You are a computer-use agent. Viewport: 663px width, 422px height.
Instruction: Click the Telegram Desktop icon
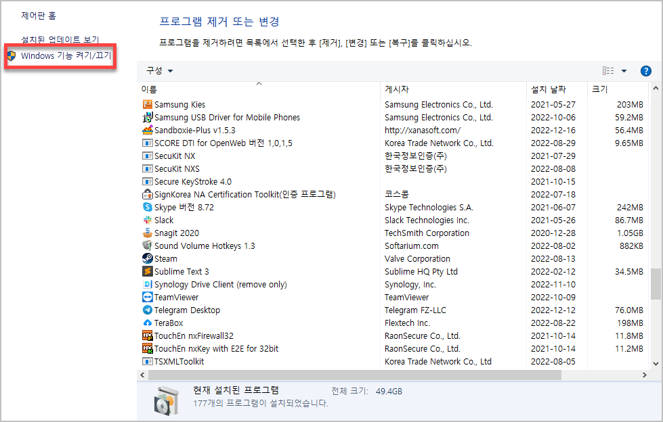(x=147, y=310)
